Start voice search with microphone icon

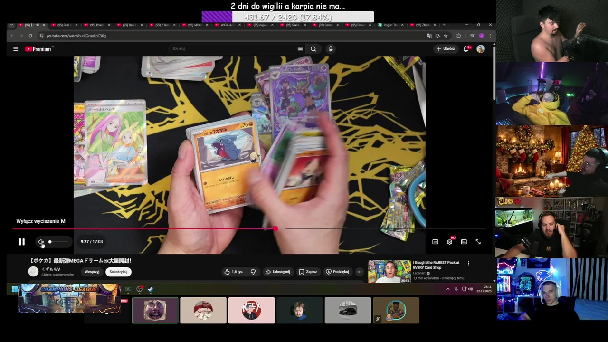click(331, 49)
